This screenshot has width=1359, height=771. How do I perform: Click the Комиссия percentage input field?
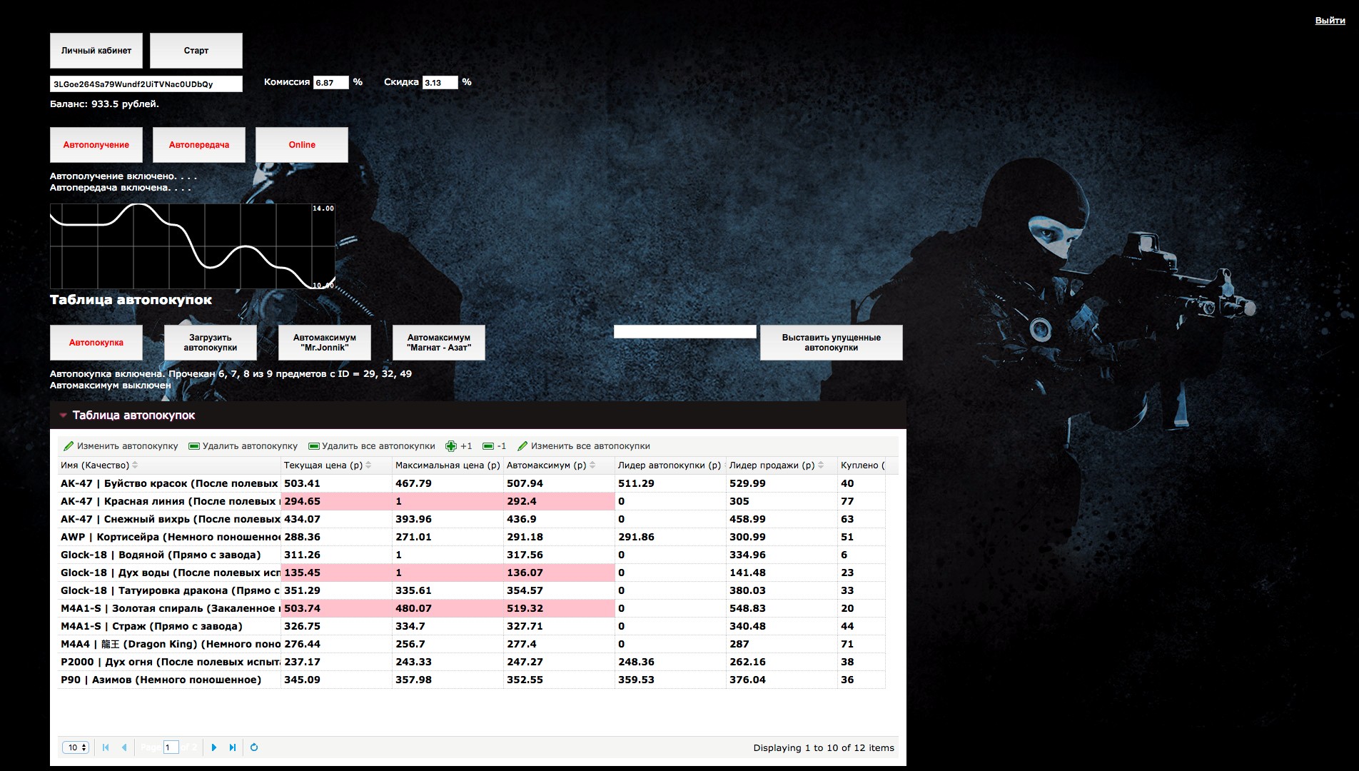[x=330, y=83]
